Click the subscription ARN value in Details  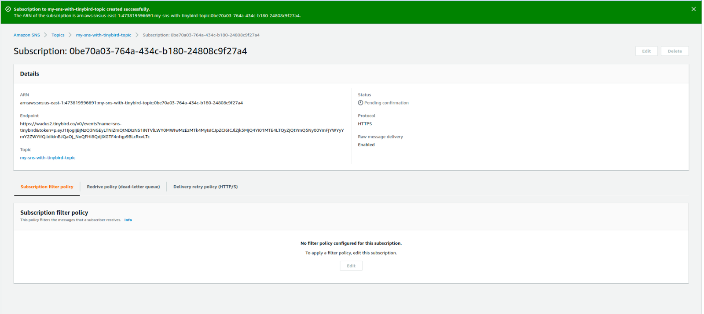point(131,103)
